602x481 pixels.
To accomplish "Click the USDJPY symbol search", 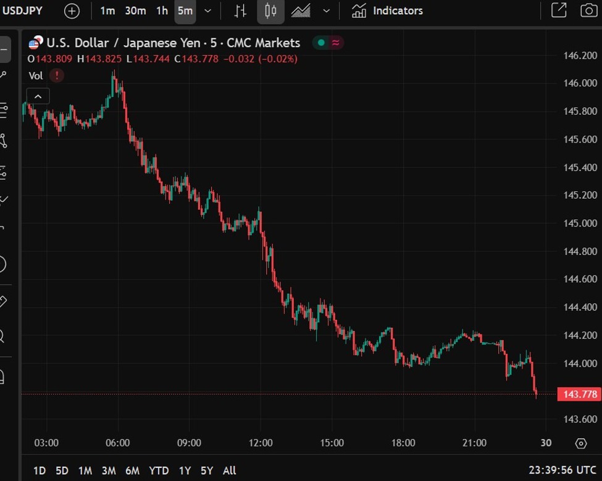I will [22, 10].
